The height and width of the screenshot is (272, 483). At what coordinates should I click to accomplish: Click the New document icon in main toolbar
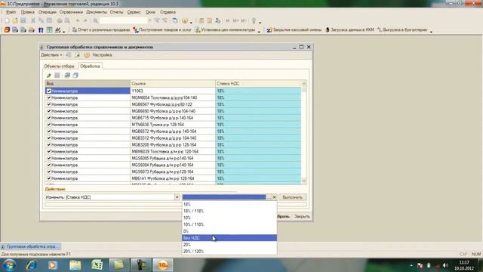pyautogui.click(x=7, y=20)
